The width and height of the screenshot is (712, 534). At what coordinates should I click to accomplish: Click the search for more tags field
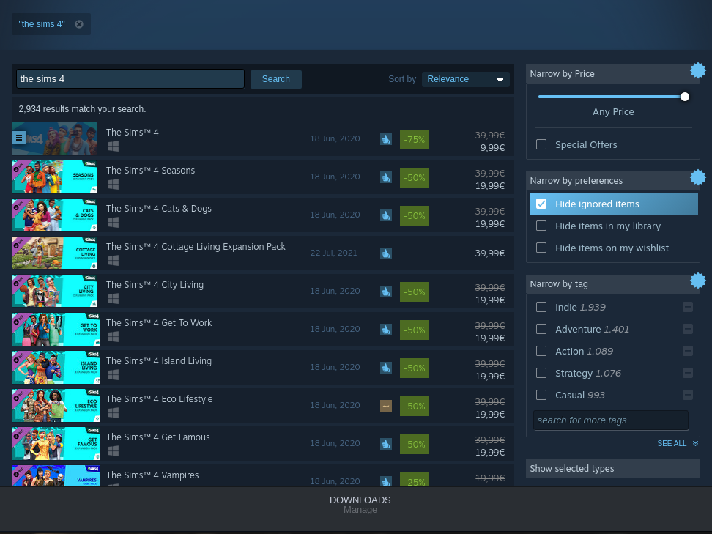(611, 420)
